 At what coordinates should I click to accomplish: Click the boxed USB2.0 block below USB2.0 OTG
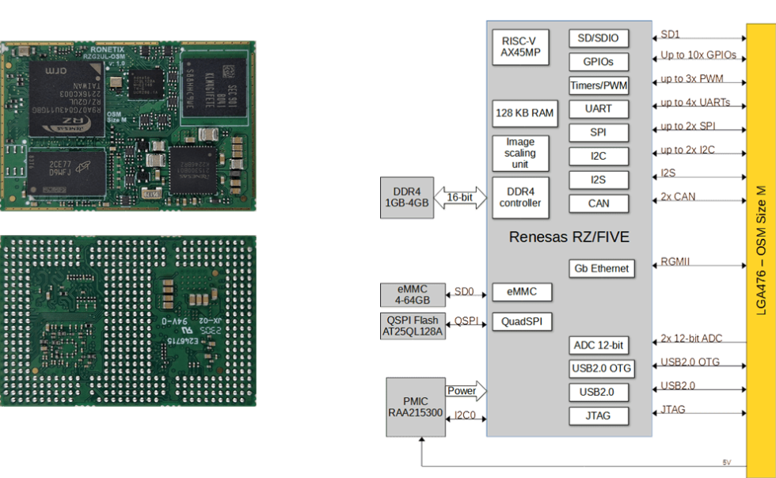(599, 393)
